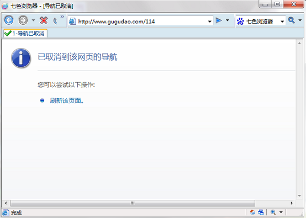Click the browser logo in the title bar
This screenshot has width=306, height=218.
5,6
